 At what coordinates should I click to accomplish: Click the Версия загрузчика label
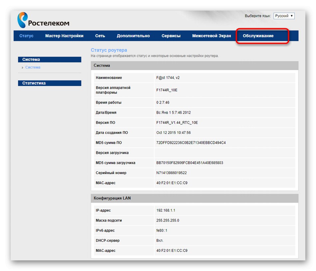[x=112, y=153]
